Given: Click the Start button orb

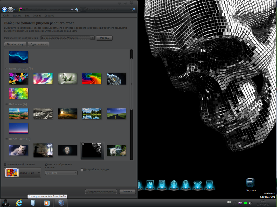Looking at the screenshot, I should (x=5, y=203).
